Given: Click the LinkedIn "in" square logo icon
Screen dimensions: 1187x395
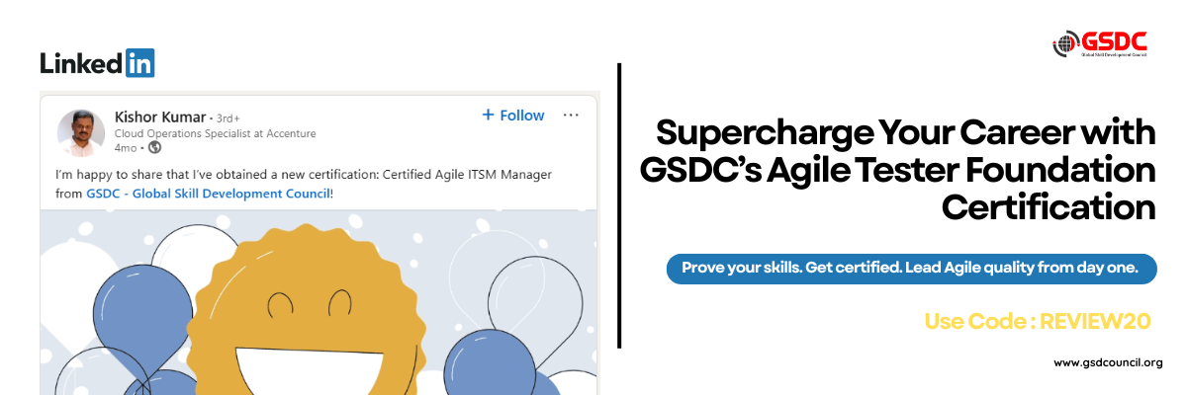Looking at the screenshot, I should click(140, 63).
